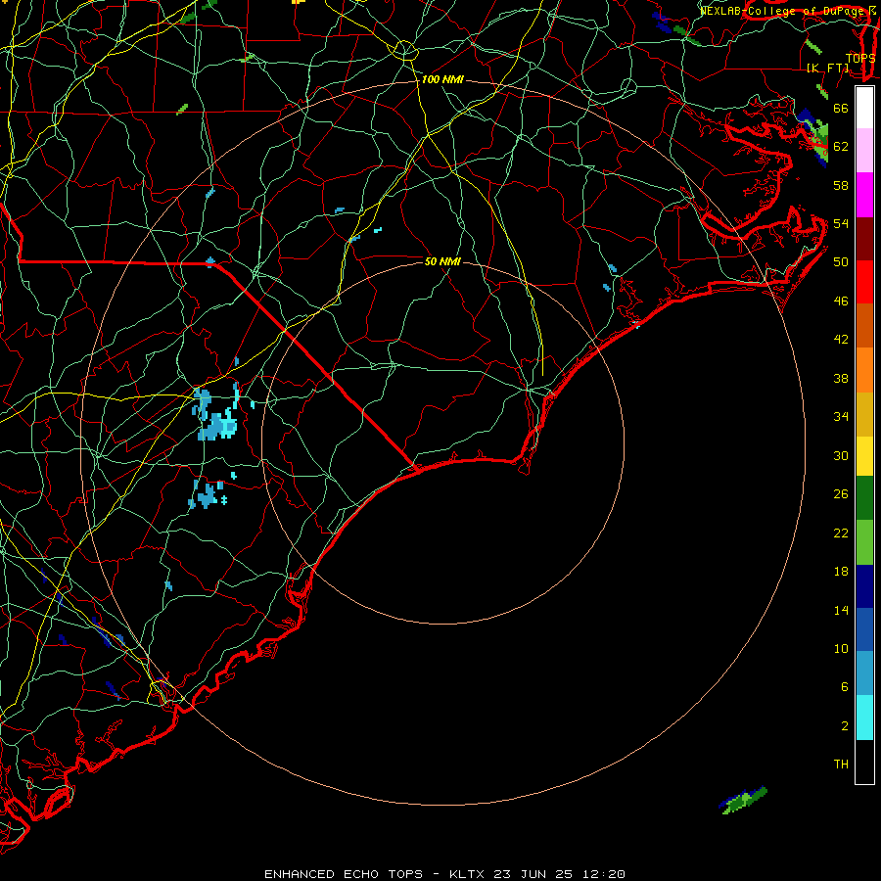The height and width of the screenshot is (881, 881).
Task: Click the legend value "18"
Action: [841, 572]
